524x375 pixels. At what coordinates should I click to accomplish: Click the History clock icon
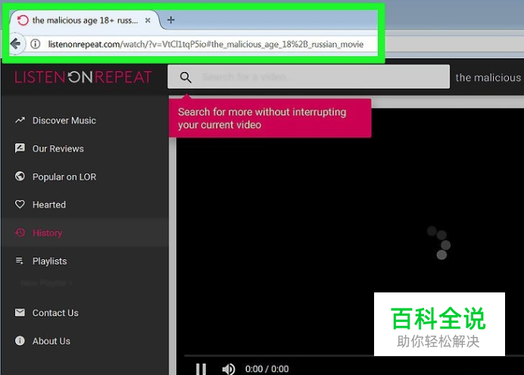(20, 233)
